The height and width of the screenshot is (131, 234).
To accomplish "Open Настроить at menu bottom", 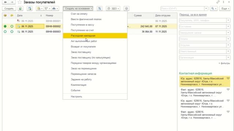I will tap(95, 96).
